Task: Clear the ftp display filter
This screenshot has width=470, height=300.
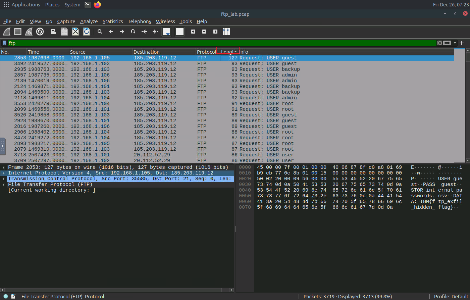Action: (439, 43)
